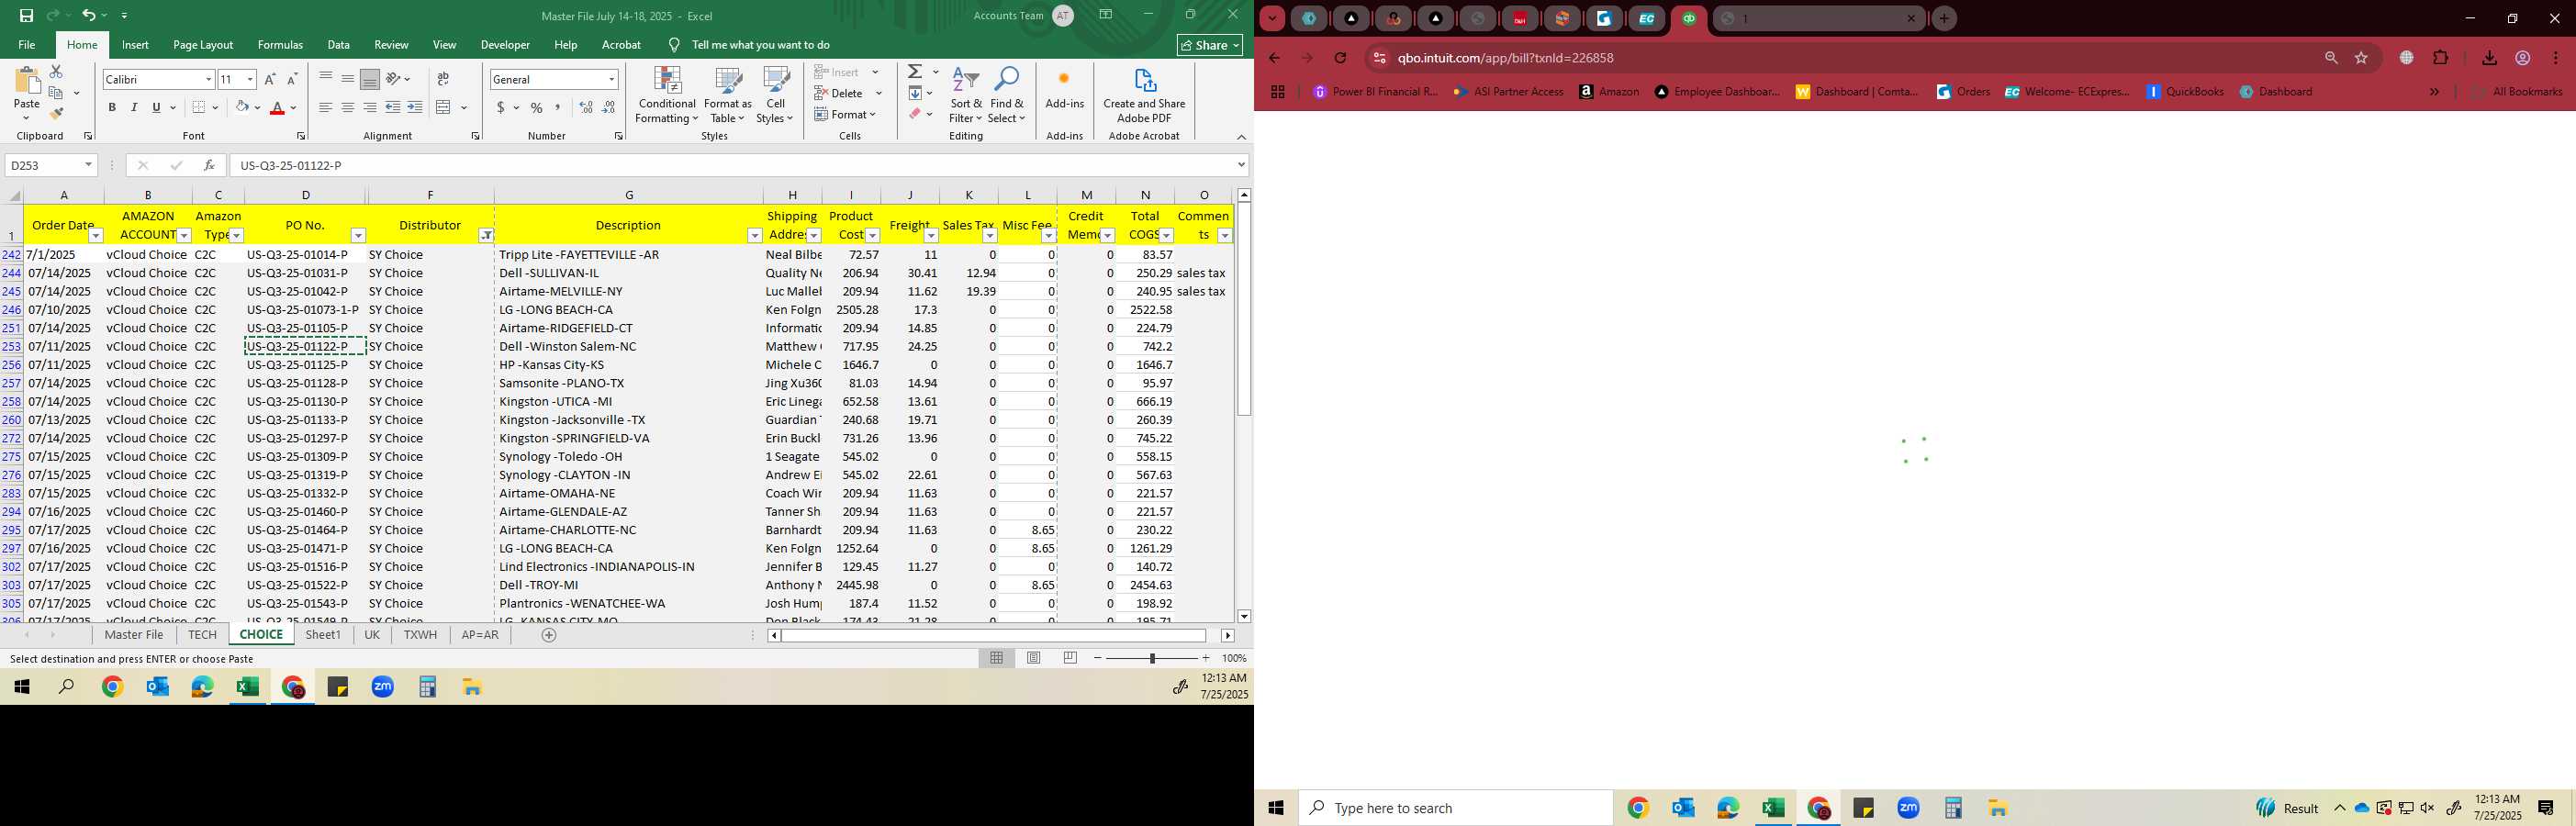Open the General number format dropdown
2576x826 pixels.
(611, 79)
